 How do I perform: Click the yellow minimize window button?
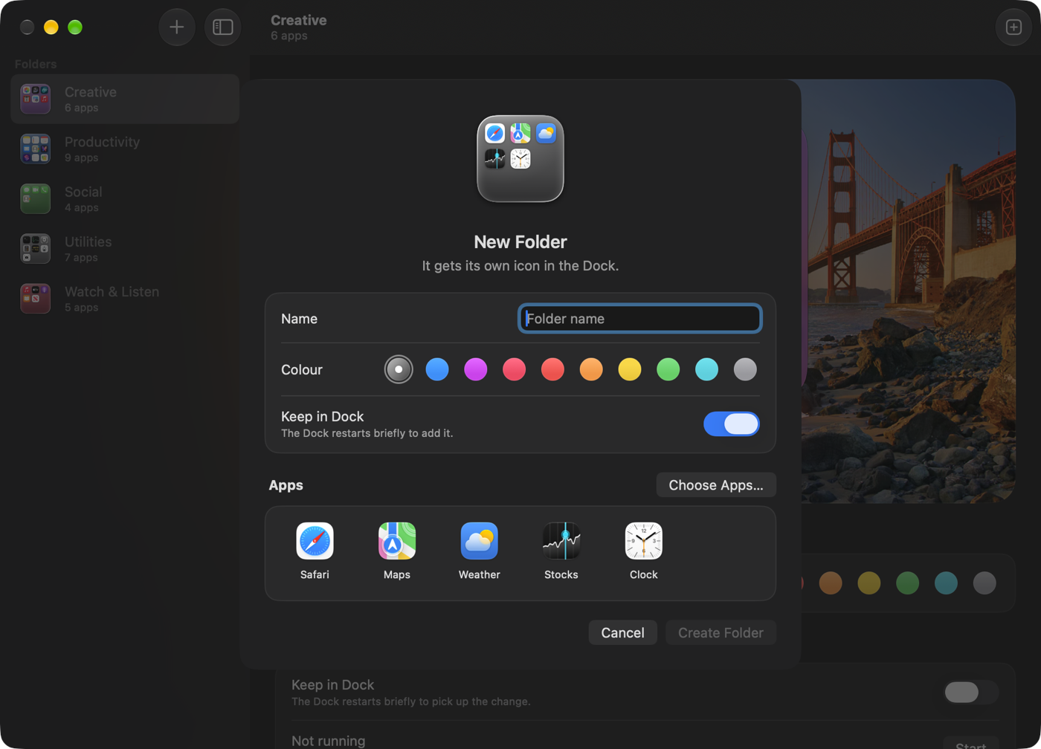click(x=51, y=27)
